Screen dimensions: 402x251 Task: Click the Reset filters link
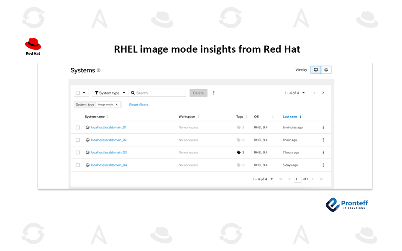(138, 105)
